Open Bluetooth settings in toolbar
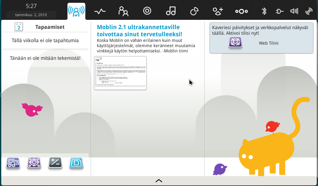The image size is (318, 186). click(x=264, y=11)
